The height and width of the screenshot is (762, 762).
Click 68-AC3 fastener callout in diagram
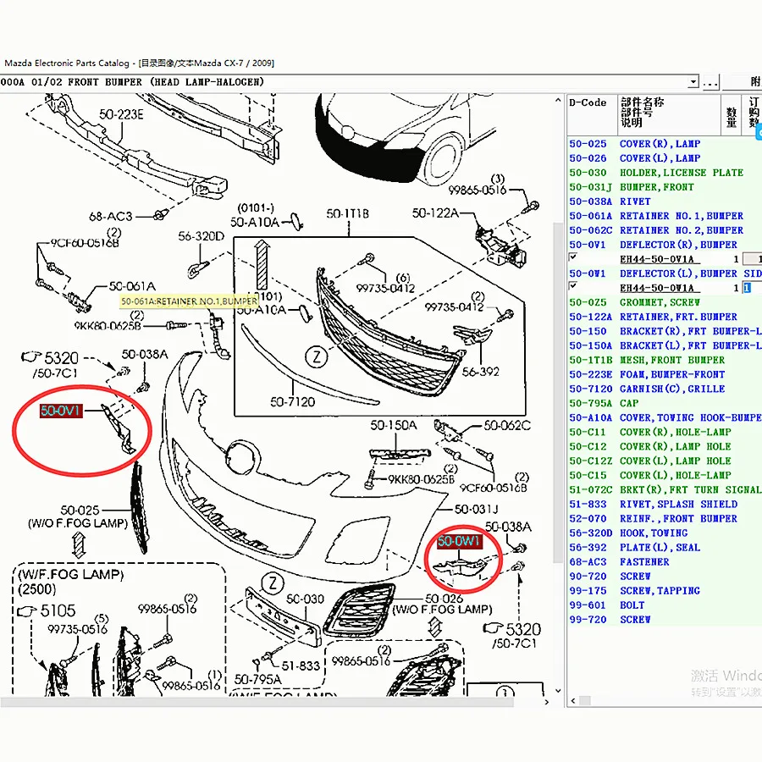111,216
